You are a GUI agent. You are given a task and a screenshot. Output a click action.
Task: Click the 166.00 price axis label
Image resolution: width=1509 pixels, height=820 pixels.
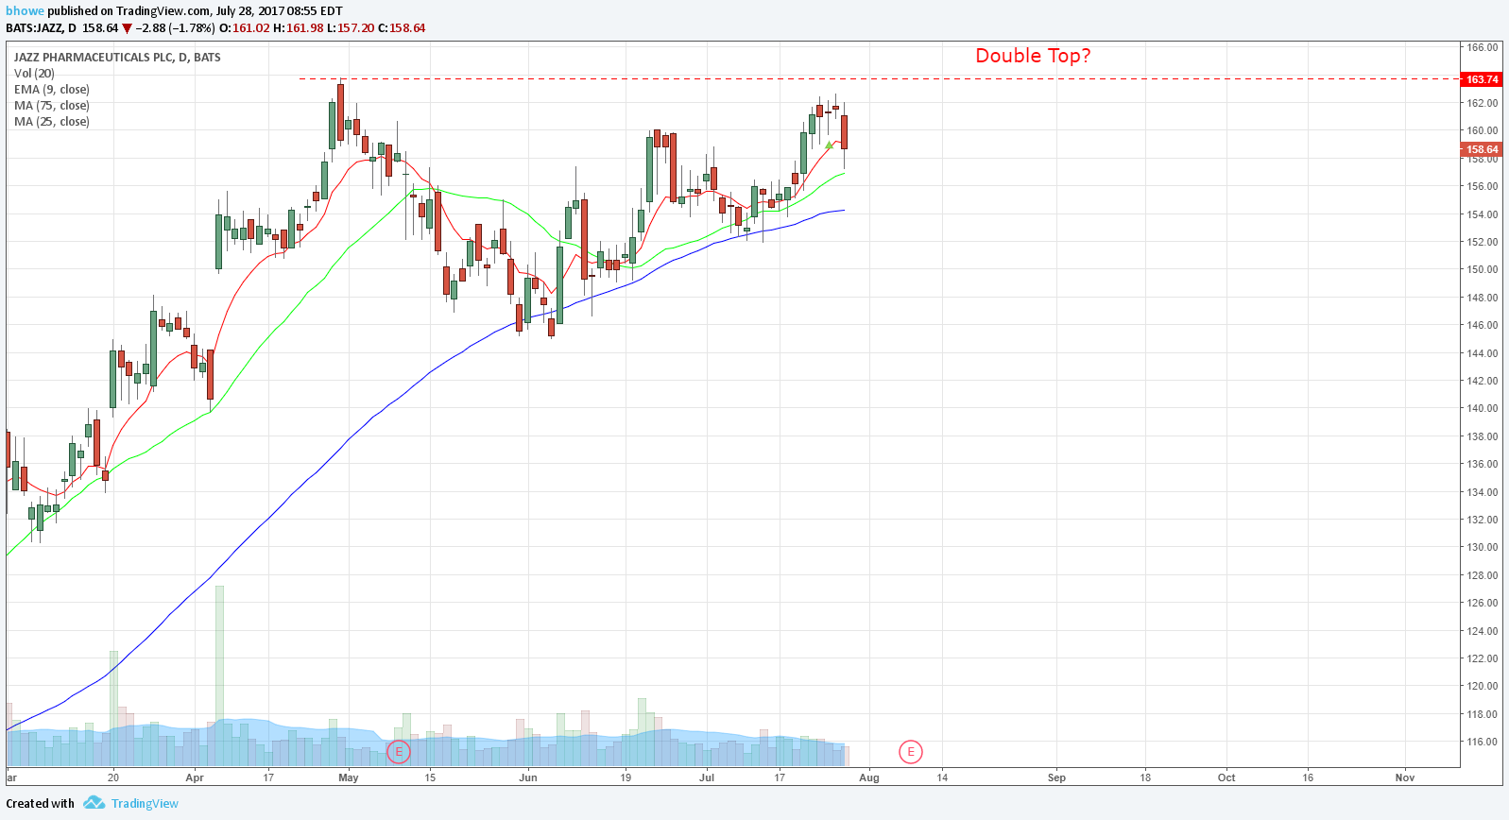1482,47
